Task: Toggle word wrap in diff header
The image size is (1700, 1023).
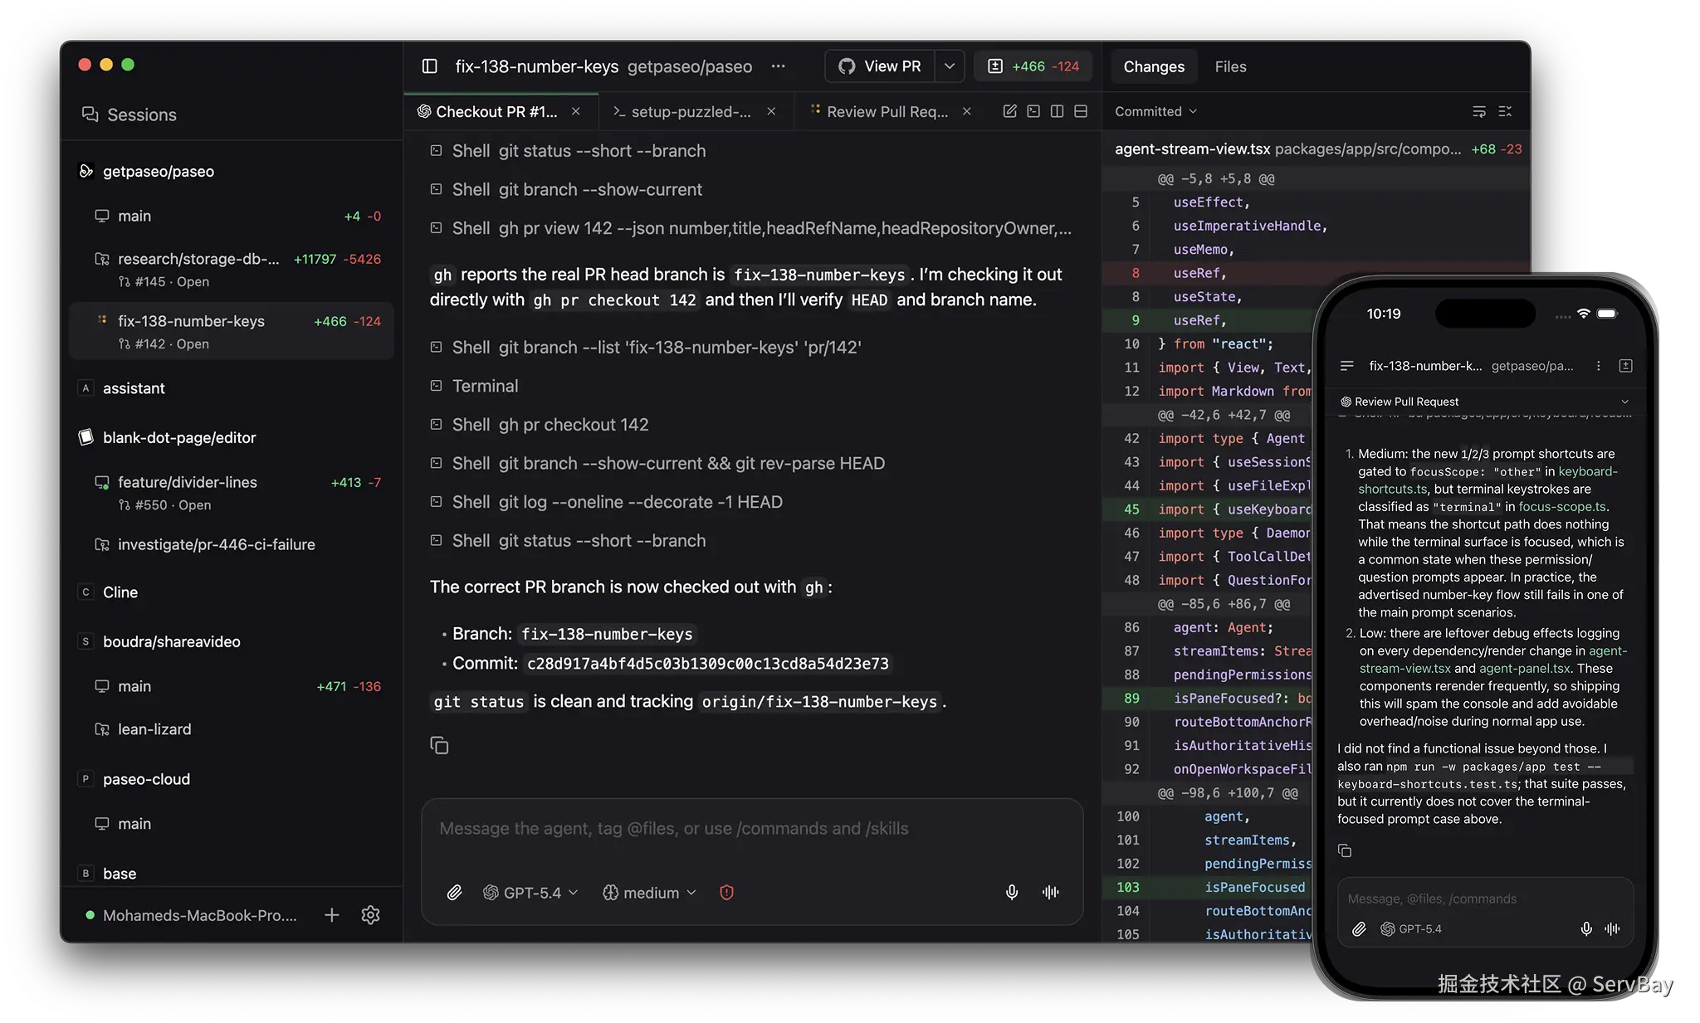Action: (1479, 111)
